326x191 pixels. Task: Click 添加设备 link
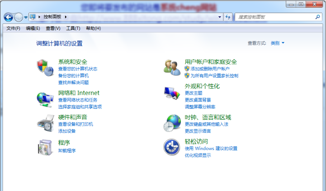[x=67, y=131]
